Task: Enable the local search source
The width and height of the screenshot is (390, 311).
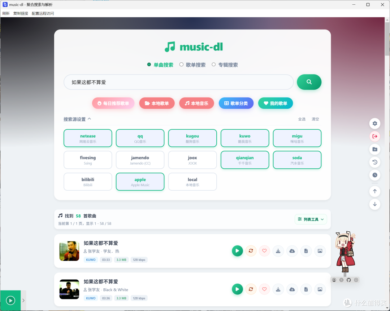Action: [192, 182]
